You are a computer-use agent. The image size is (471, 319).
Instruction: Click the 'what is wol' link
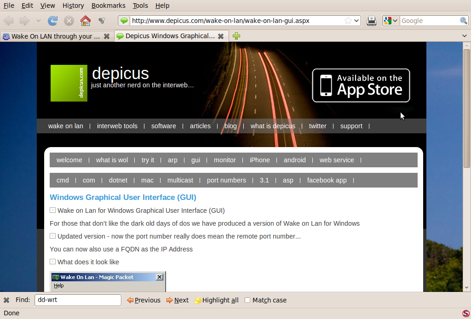[x=112, y=160]
